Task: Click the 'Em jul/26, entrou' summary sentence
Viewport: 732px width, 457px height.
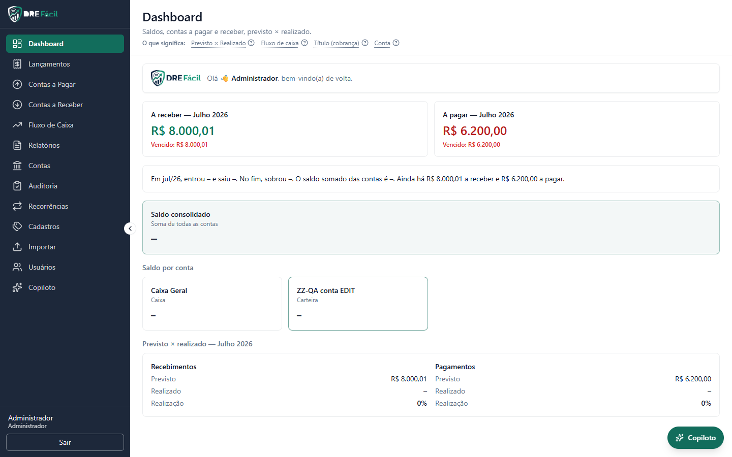Action: pos(358,179)
